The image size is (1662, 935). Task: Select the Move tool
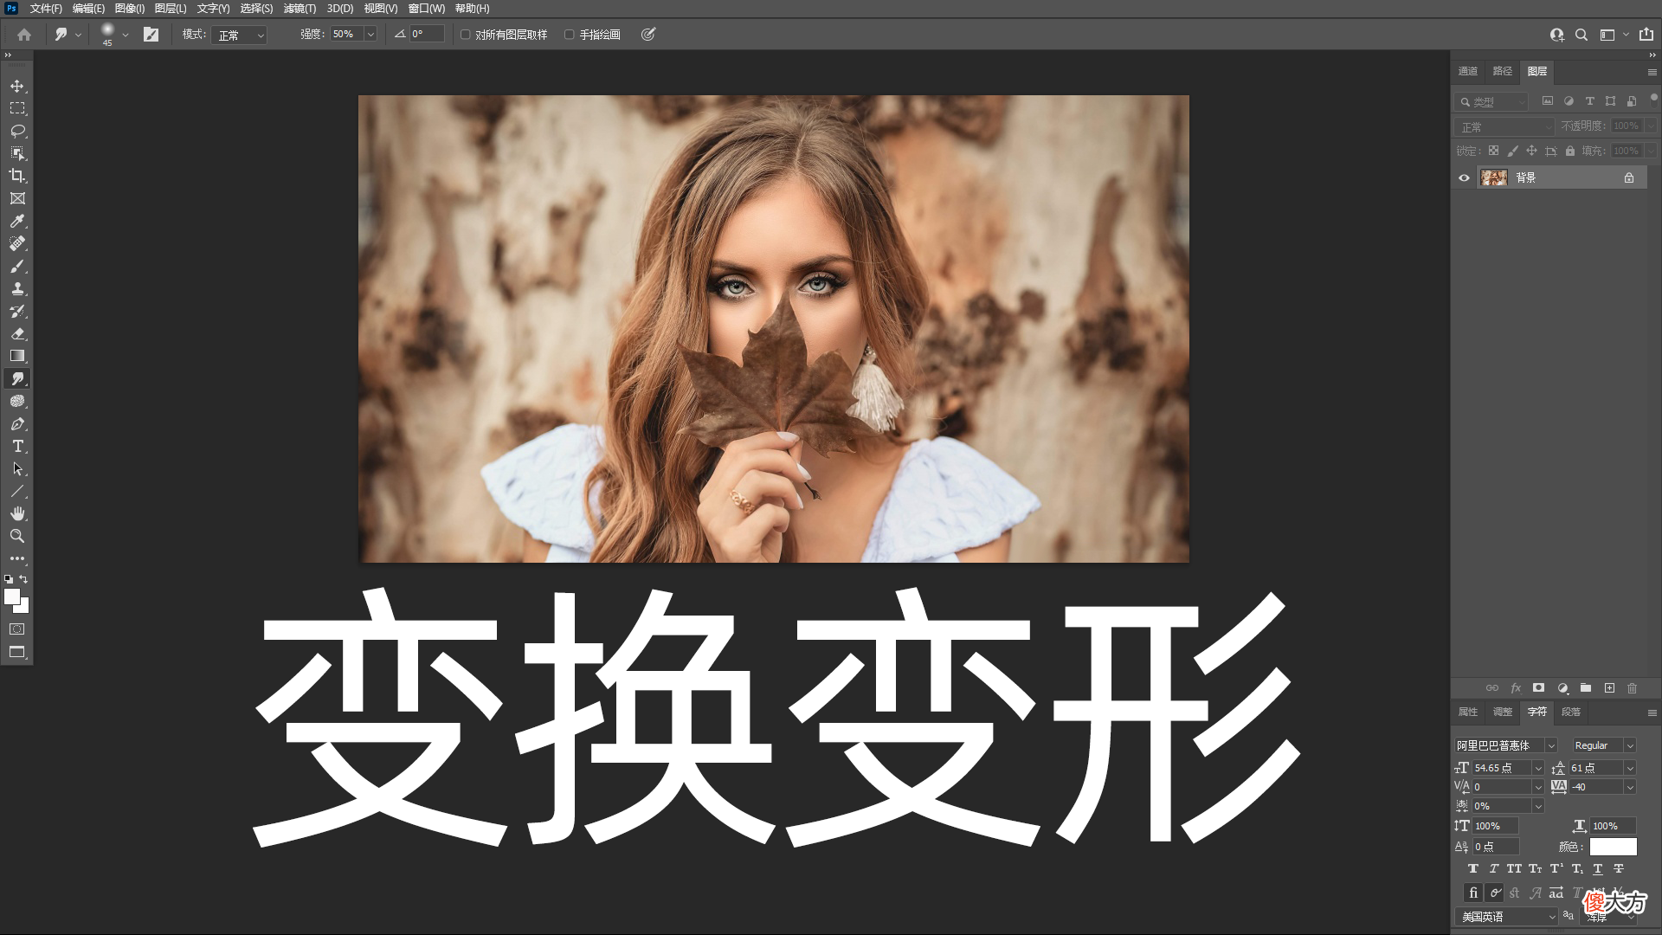(17, 86)
